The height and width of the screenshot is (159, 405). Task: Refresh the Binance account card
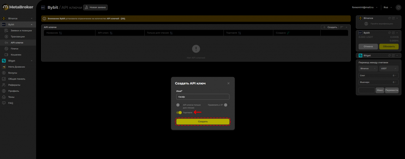click(x=389, y=18)
